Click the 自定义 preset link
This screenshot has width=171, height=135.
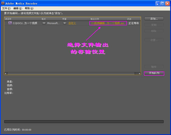(x=72, y=23)
